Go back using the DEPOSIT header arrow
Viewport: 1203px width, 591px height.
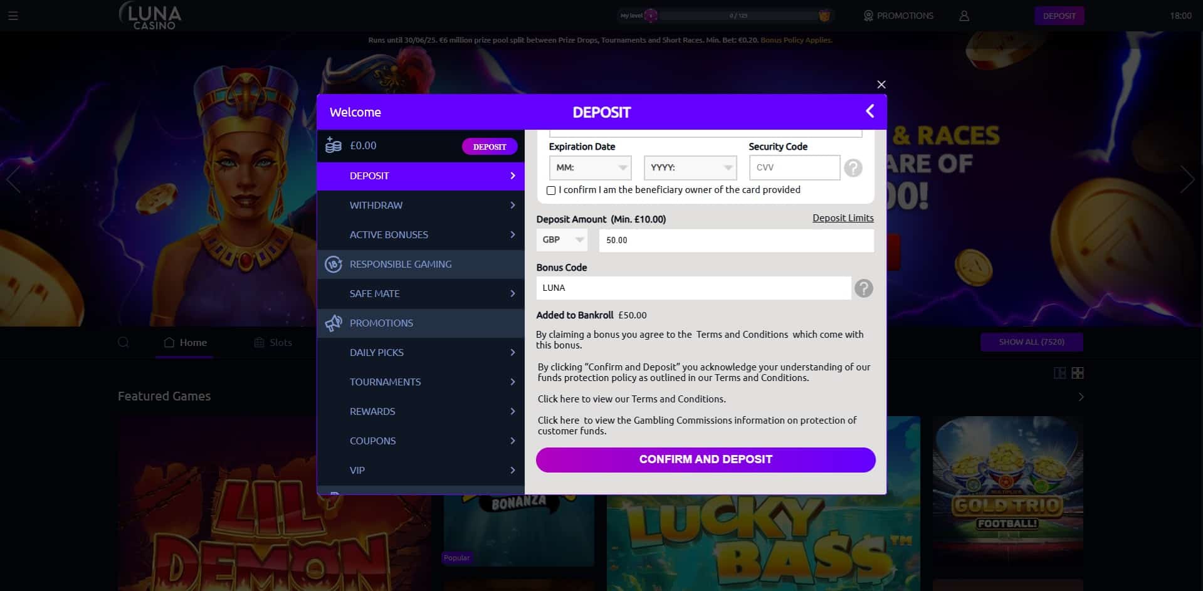pyautogui.click(x=869, y=112)
